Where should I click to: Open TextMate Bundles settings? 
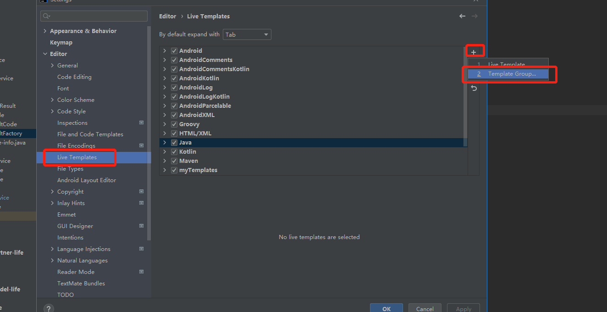81,283
